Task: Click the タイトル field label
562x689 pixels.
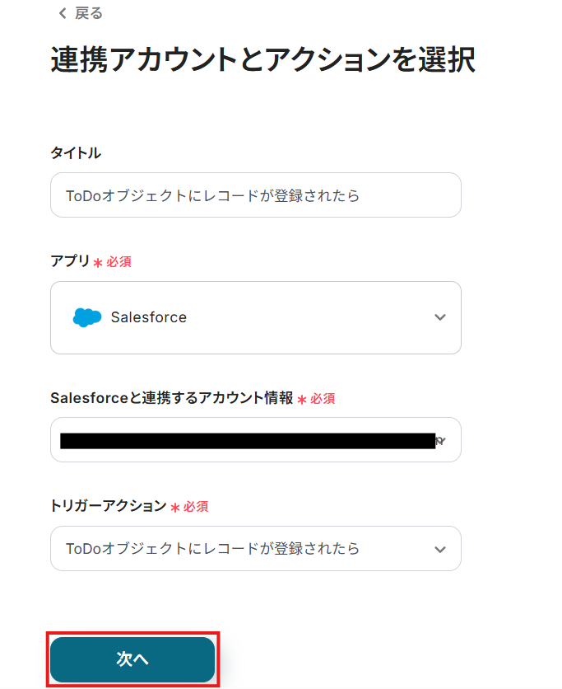Action: coord(76,152)
